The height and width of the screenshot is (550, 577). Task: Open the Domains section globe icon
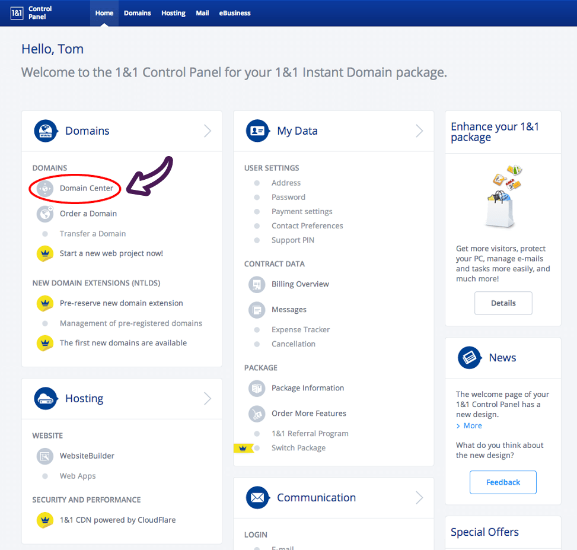[x=46, y=131]
